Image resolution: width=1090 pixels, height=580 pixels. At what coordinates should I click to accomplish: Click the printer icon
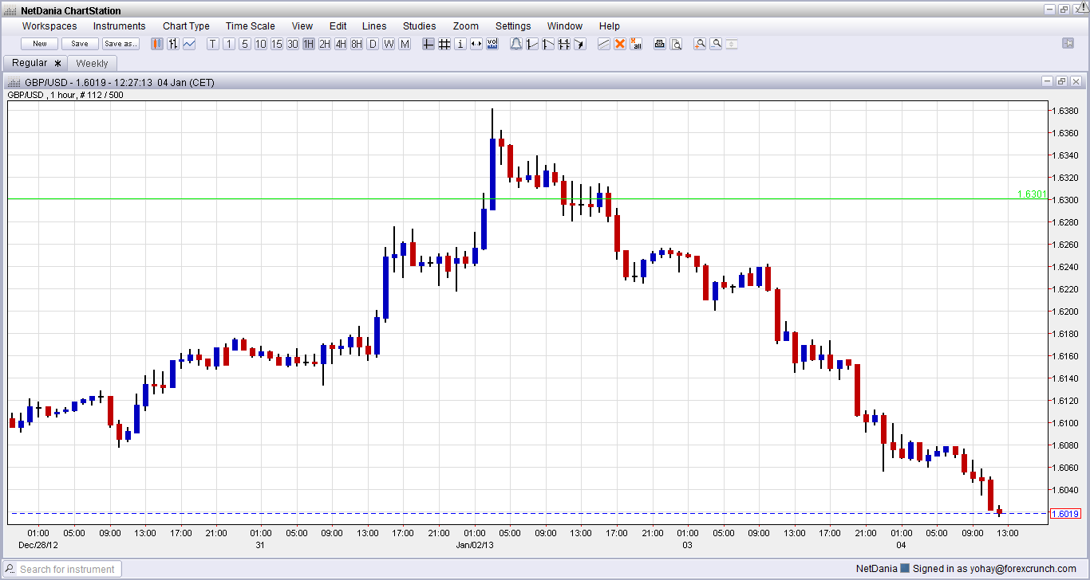pyautogui.click(x=660, y=44)
